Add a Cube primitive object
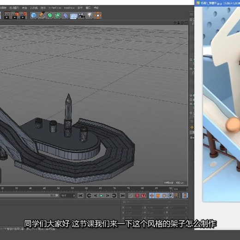This screenshot has width=240, height=240. (34, 15)
